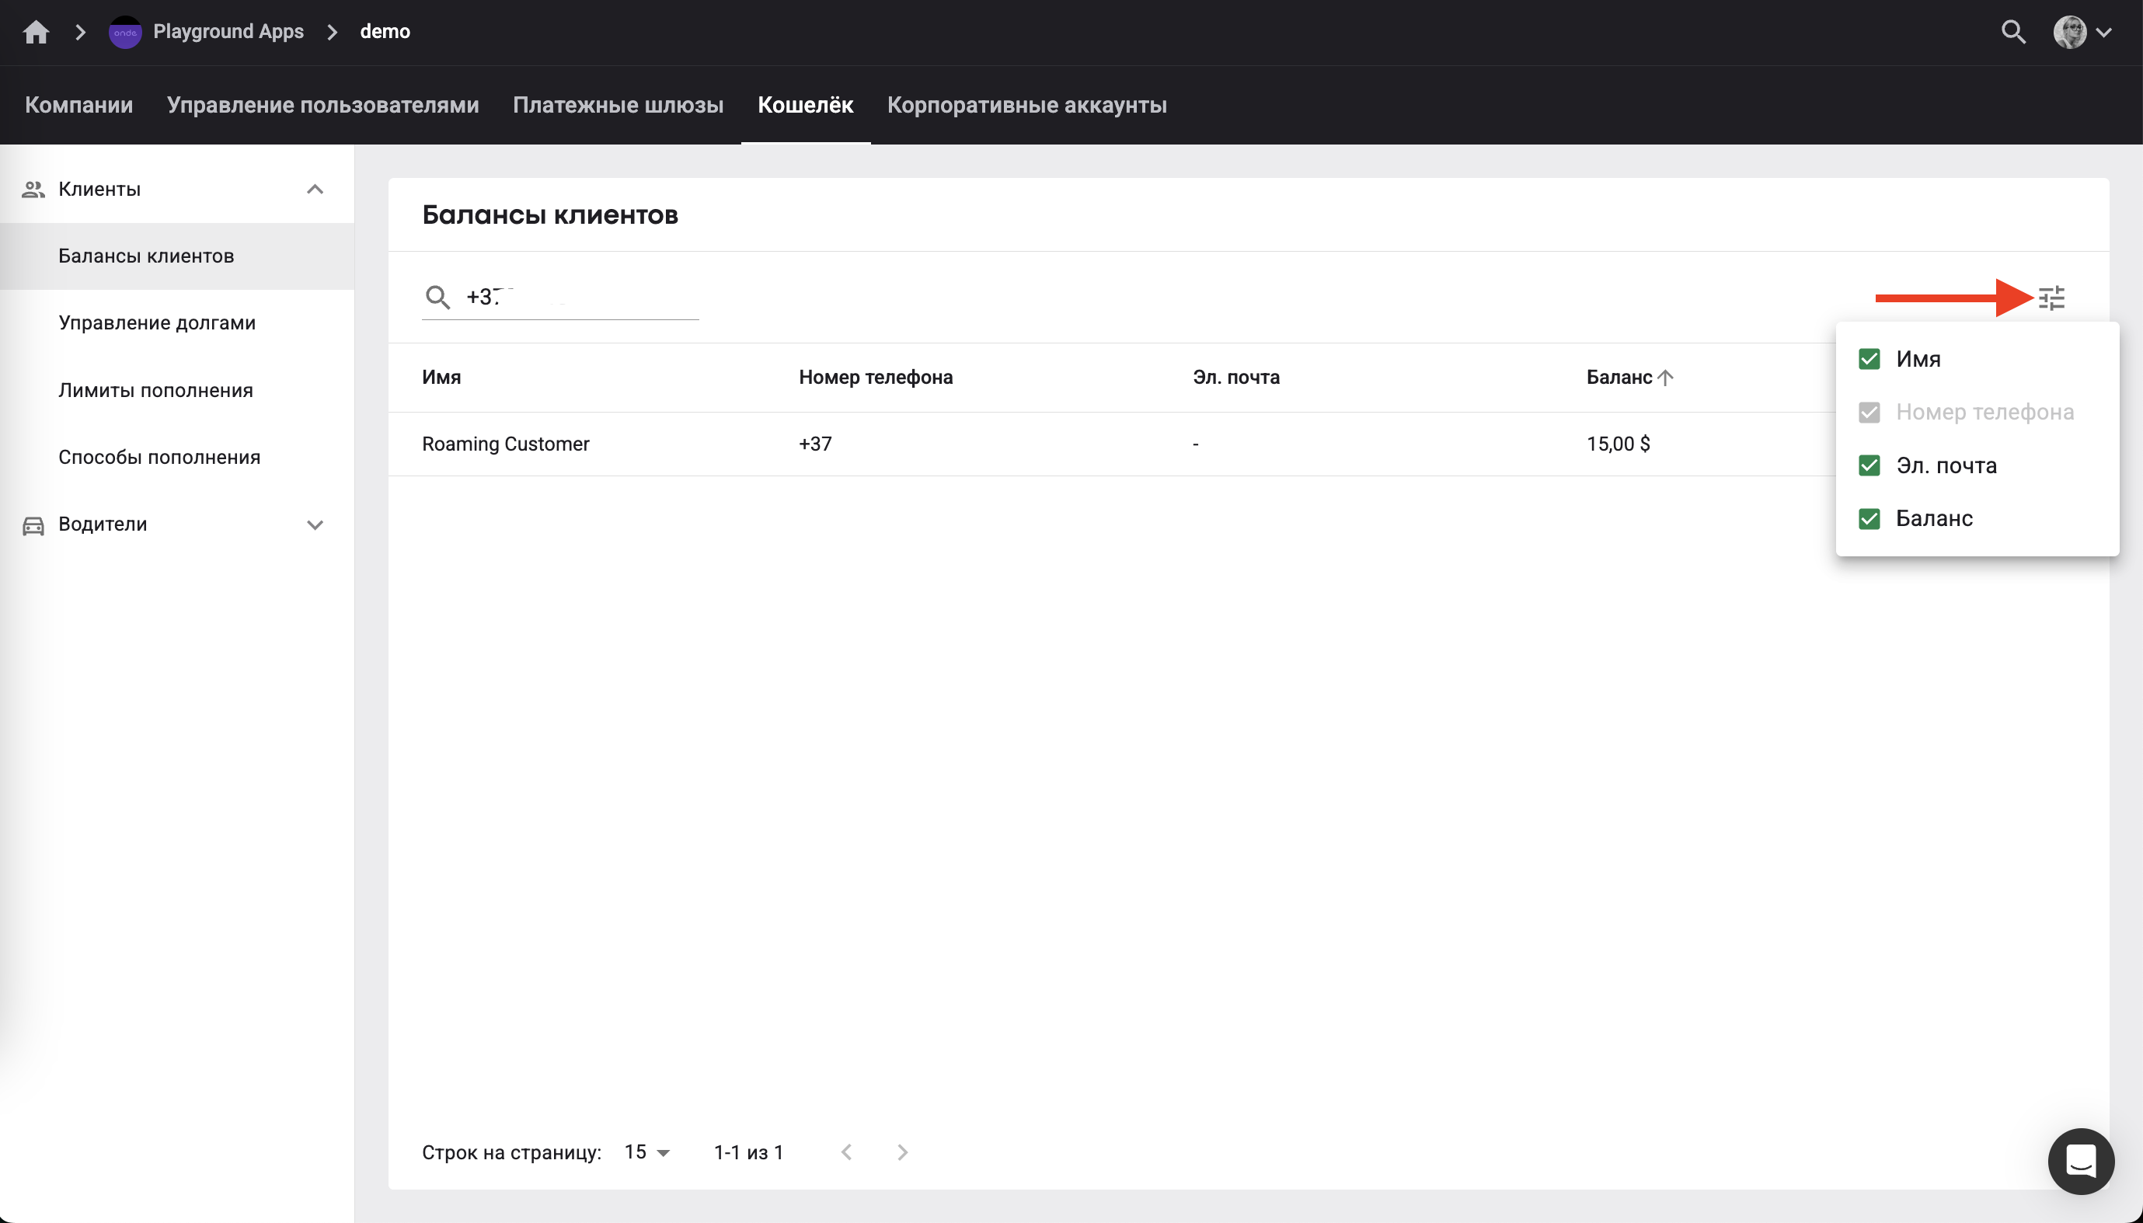Collapse the Клиенты sidebar section

[x=315, y=189]
